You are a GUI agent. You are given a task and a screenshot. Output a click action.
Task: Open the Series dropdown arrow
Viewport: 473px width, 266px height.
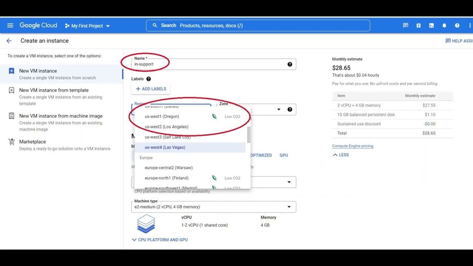pyautogui.click(x=289, y=182)
